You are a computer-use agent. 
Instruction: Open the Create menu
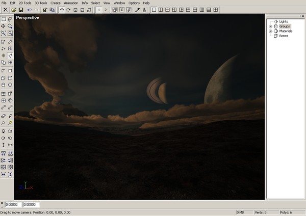(56, 3)
